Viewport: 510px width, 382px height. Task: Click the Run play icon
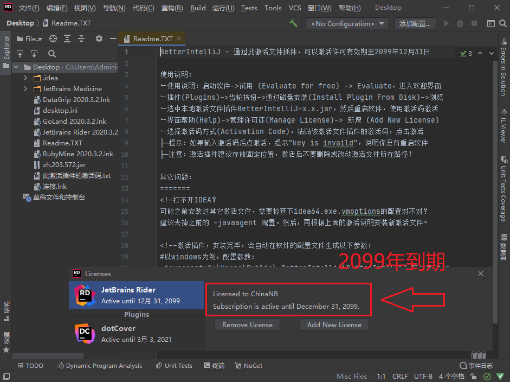[x=446, y=23]
